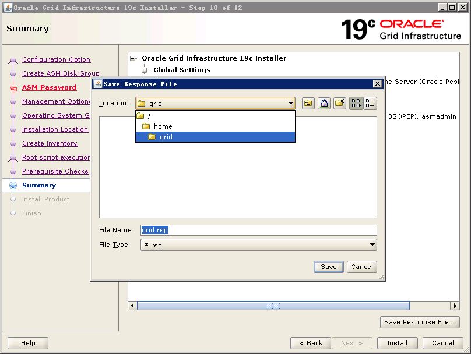Viewport: 471px width, 354px height.
Task: Select 'grid' folder in location list
Action: click(215, 137)
